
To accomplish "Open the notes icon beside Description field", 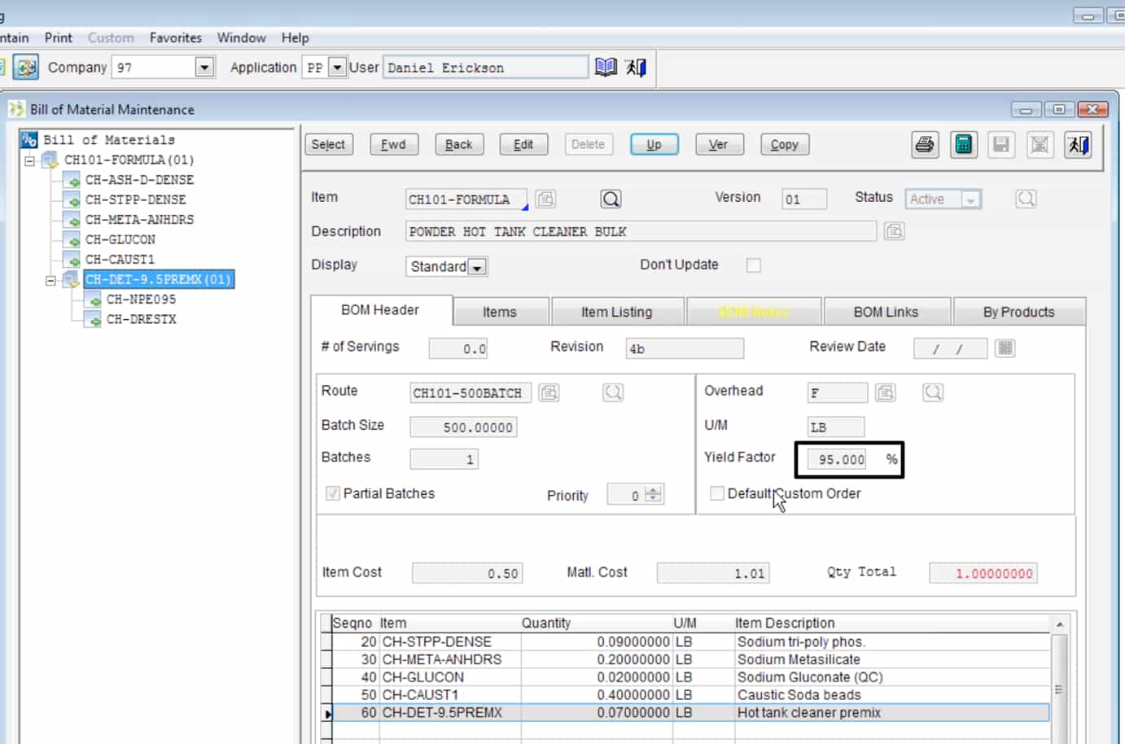I will click(894, 231).
